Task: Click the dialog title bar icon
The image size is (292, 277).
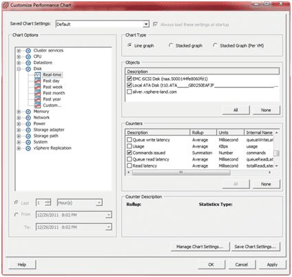Action: [x=6, y=5]
